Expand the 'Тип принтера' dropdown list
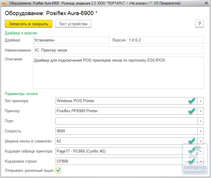The image size is (211, 178). point(201,101)
